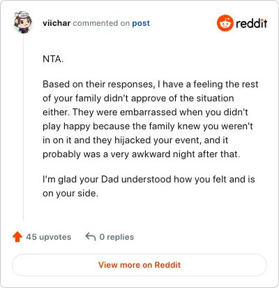Click the 0 replies label

(x=116, y=237)
